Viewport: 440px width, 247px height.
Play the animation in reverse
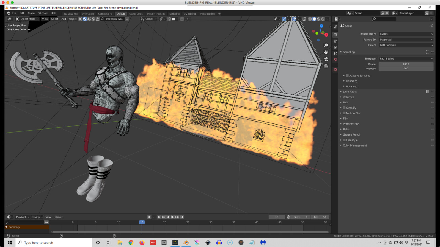click(x=168, y=217)
